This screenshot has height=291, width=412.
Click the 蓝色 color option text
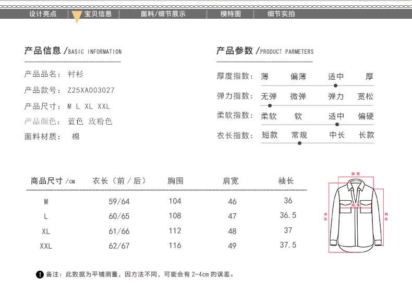(76, 122)
